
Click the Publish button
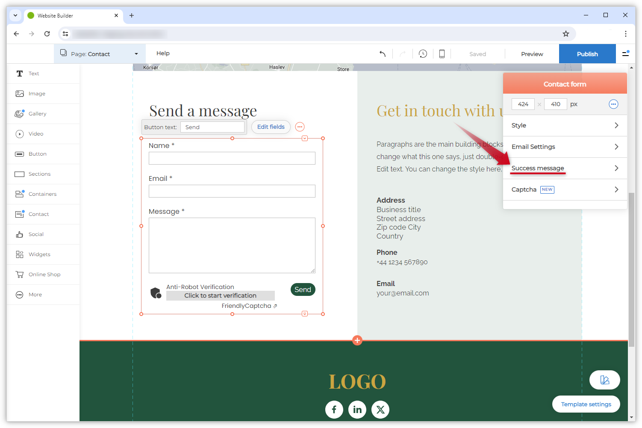tap(587, 54)
